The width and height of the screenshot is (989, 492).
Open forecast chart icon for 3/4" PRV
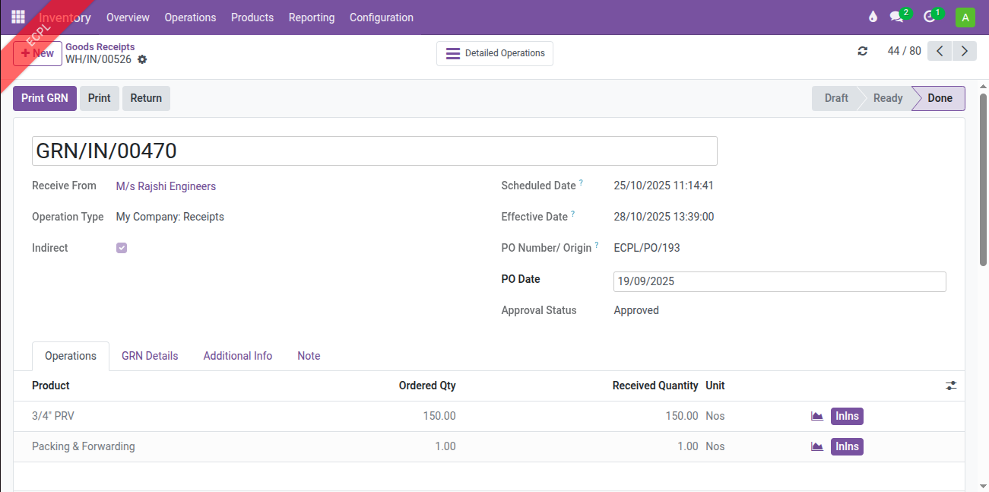(x=817, y=416)
